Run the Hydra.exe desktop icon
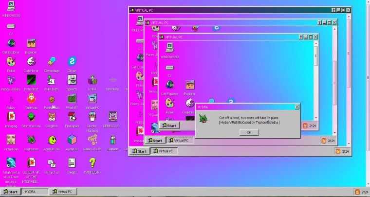This screenshot has height=197, width=370. [31, 140]
